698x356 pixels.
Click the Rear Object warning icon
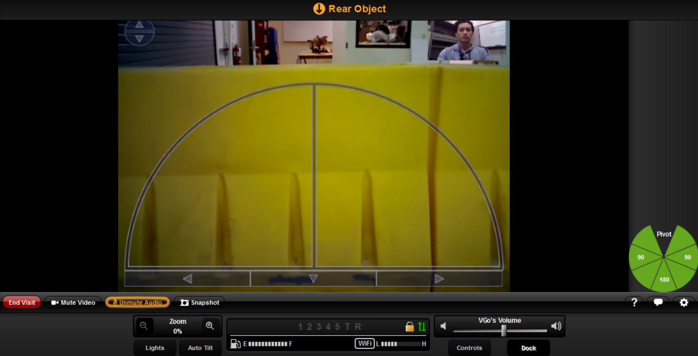pos(319,9)
